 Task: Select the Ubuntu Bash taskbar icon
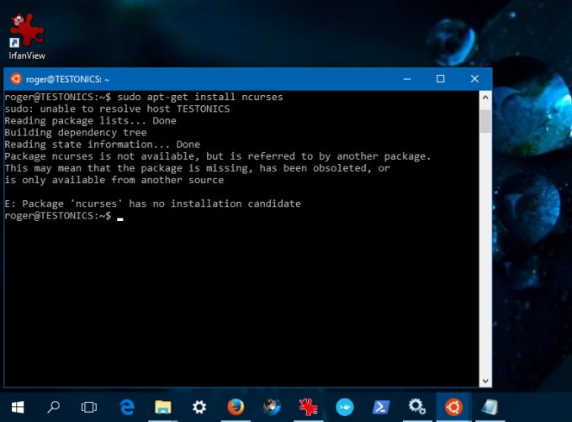tap(453, 407)
